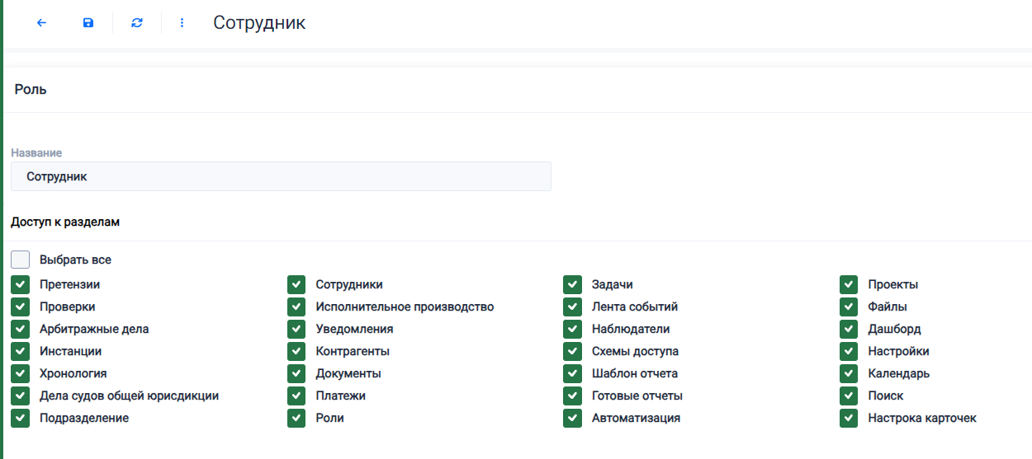Uncheck Исполнительное производство checkbox
This screenshot has width=1032, height=459.
(x=296, y=307)
